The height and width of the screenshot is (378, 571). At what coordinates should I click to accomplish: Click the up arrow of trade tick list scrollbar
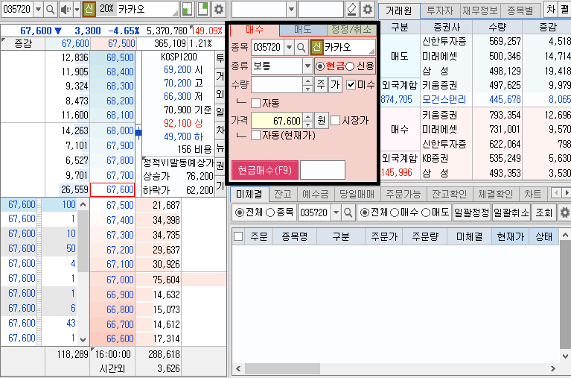(x=83, y=205)
